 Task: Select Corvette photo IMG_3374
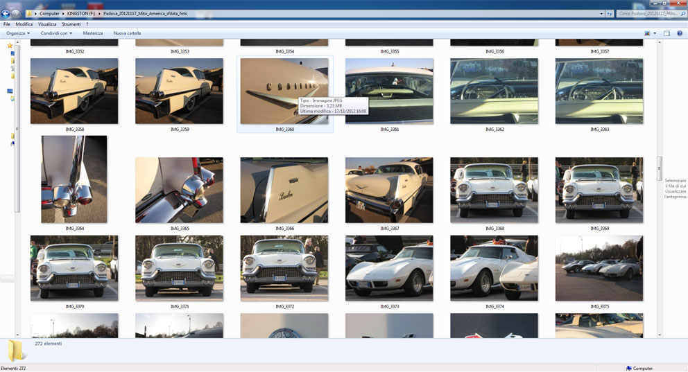pyautogui.click(x=494, y=268)
